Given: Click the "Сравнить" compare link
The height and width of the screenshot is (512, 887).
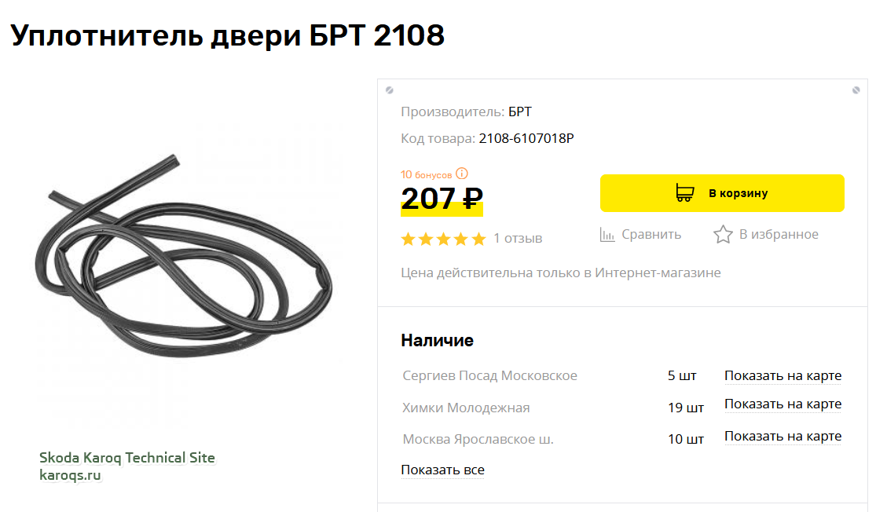Looking at the screenshot, I should [651, 235].
